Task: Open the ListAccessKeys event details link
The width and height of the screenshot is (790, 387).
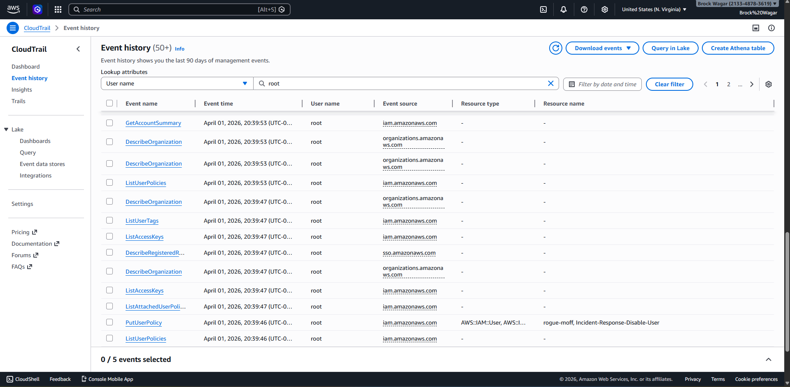Action: [144, 237]
